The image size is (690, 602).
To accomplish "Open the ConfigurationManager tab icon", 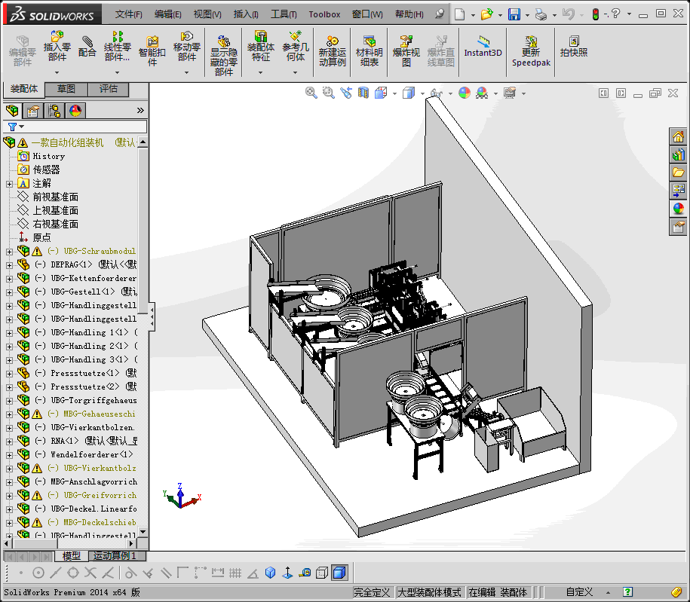I will click(x=54, y=110).
